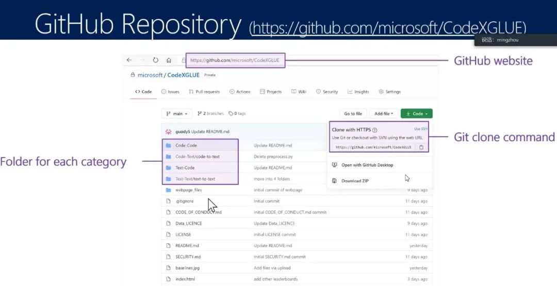This screenshot has width=557, height=286.
Task: Click the webpage_files folder icon
Action: (168, 190)
